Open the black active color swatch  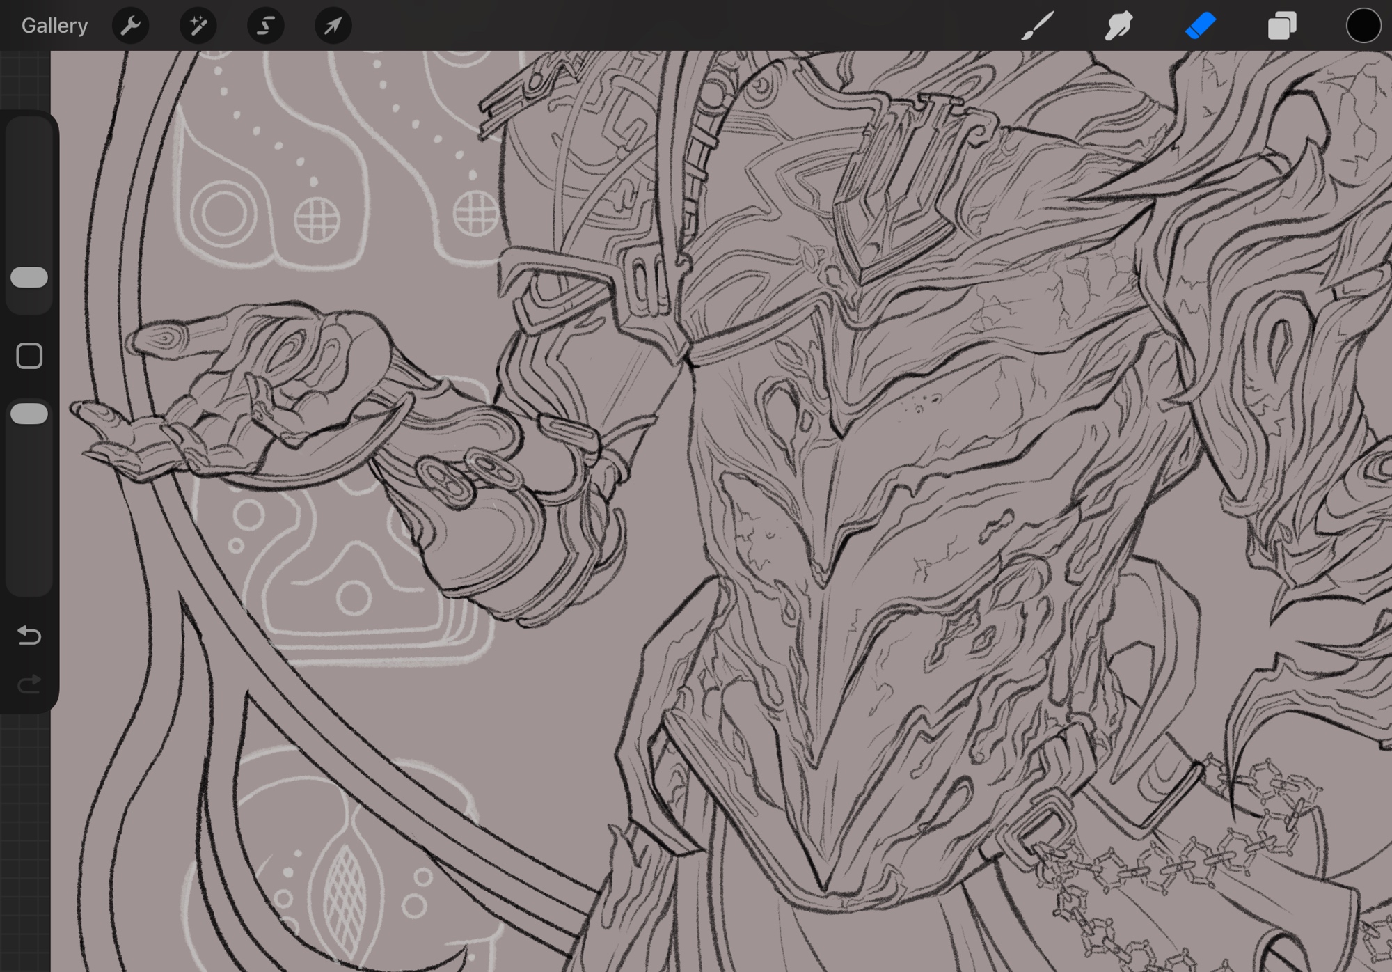[1362, 26]
